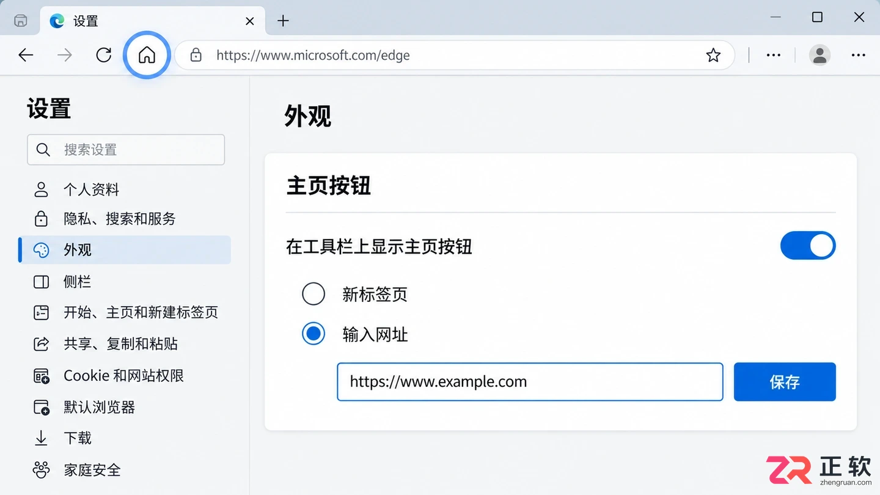Click the 外观 palette icon in sidebar

click(41, 250)
